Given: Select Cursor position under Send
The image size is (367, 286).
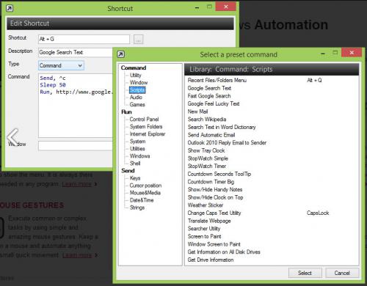Looking at the screenshot, I should pos(145,186).
